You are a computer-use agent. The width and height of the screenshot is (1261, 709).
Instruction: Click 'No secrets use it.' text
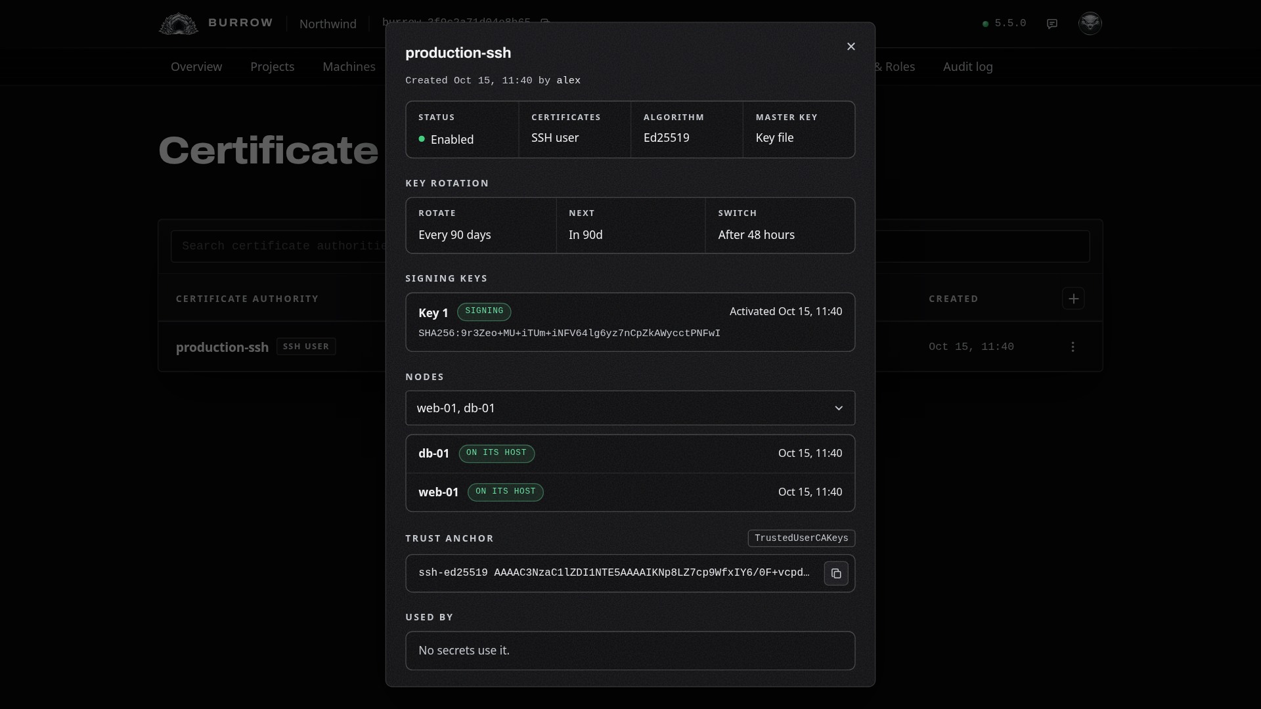(x=464, y=651)
